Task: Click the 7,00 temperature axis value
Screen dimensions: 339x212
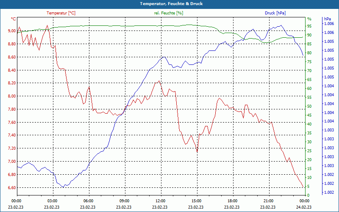Action: click(x=12, y=162)
